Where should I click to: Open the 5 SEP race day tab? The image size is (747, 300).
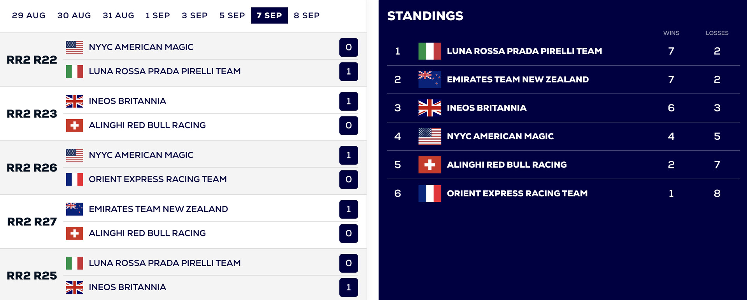[232, 16]
